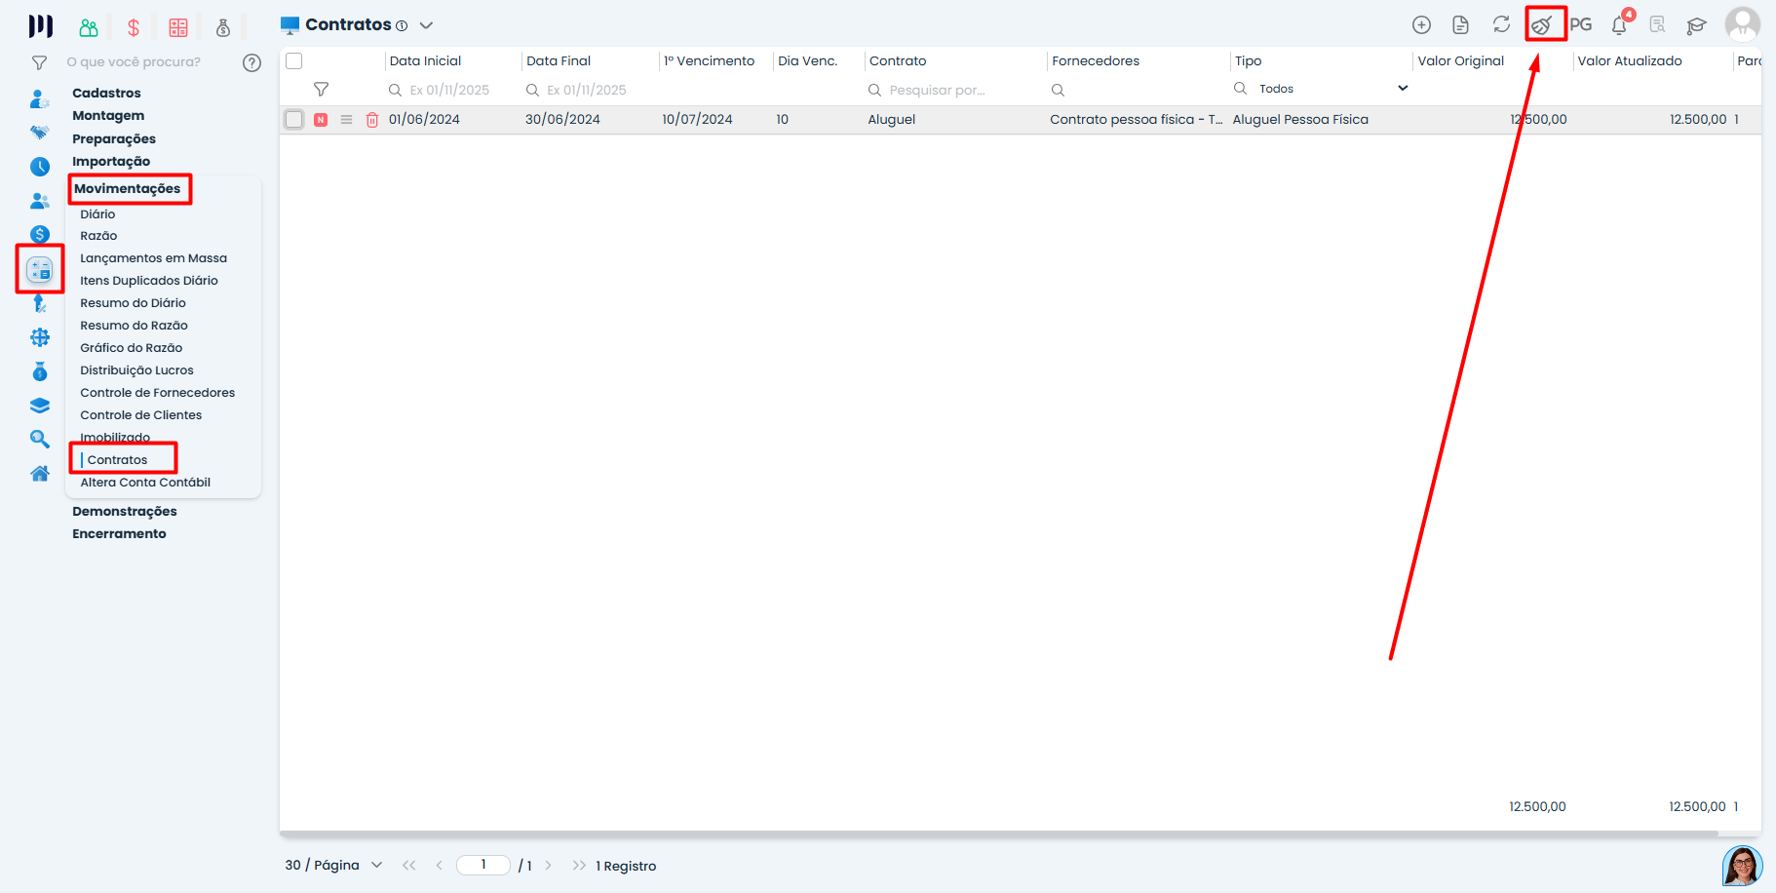Open the notifications bell
The height and width of the screenshot is (893, 1776).
click(1619, 26)
